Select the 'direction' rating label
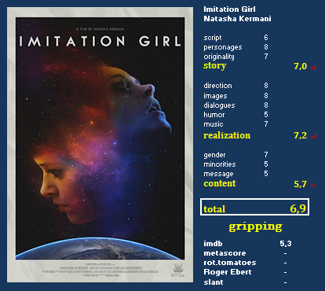325x291 pixels. (217, 86)
